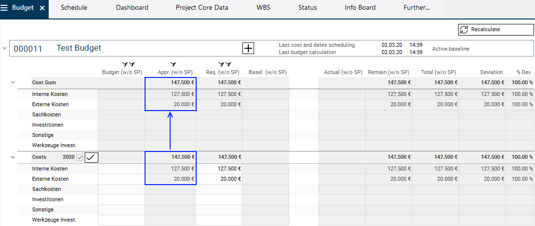Click the checkmark button next to 2020
Viewport: 535px width, 226px height.
click(92, 157)
